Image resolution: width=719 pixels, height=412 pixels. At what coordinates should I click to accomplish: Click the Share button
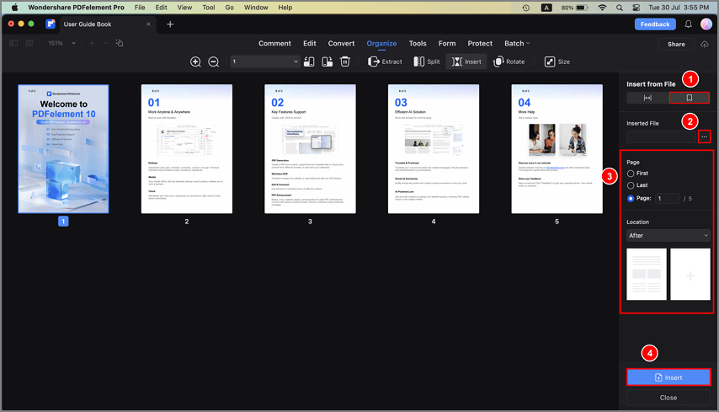coord(676,44)
